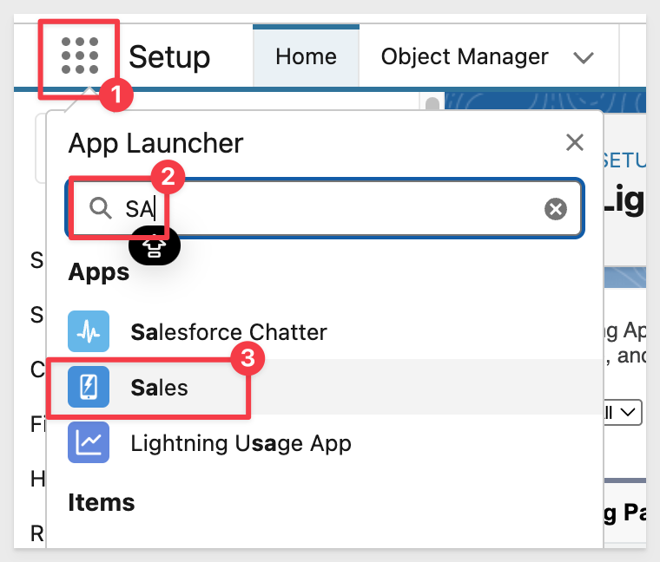
Task: Open Lightning Usage App link
Action: 241,443
